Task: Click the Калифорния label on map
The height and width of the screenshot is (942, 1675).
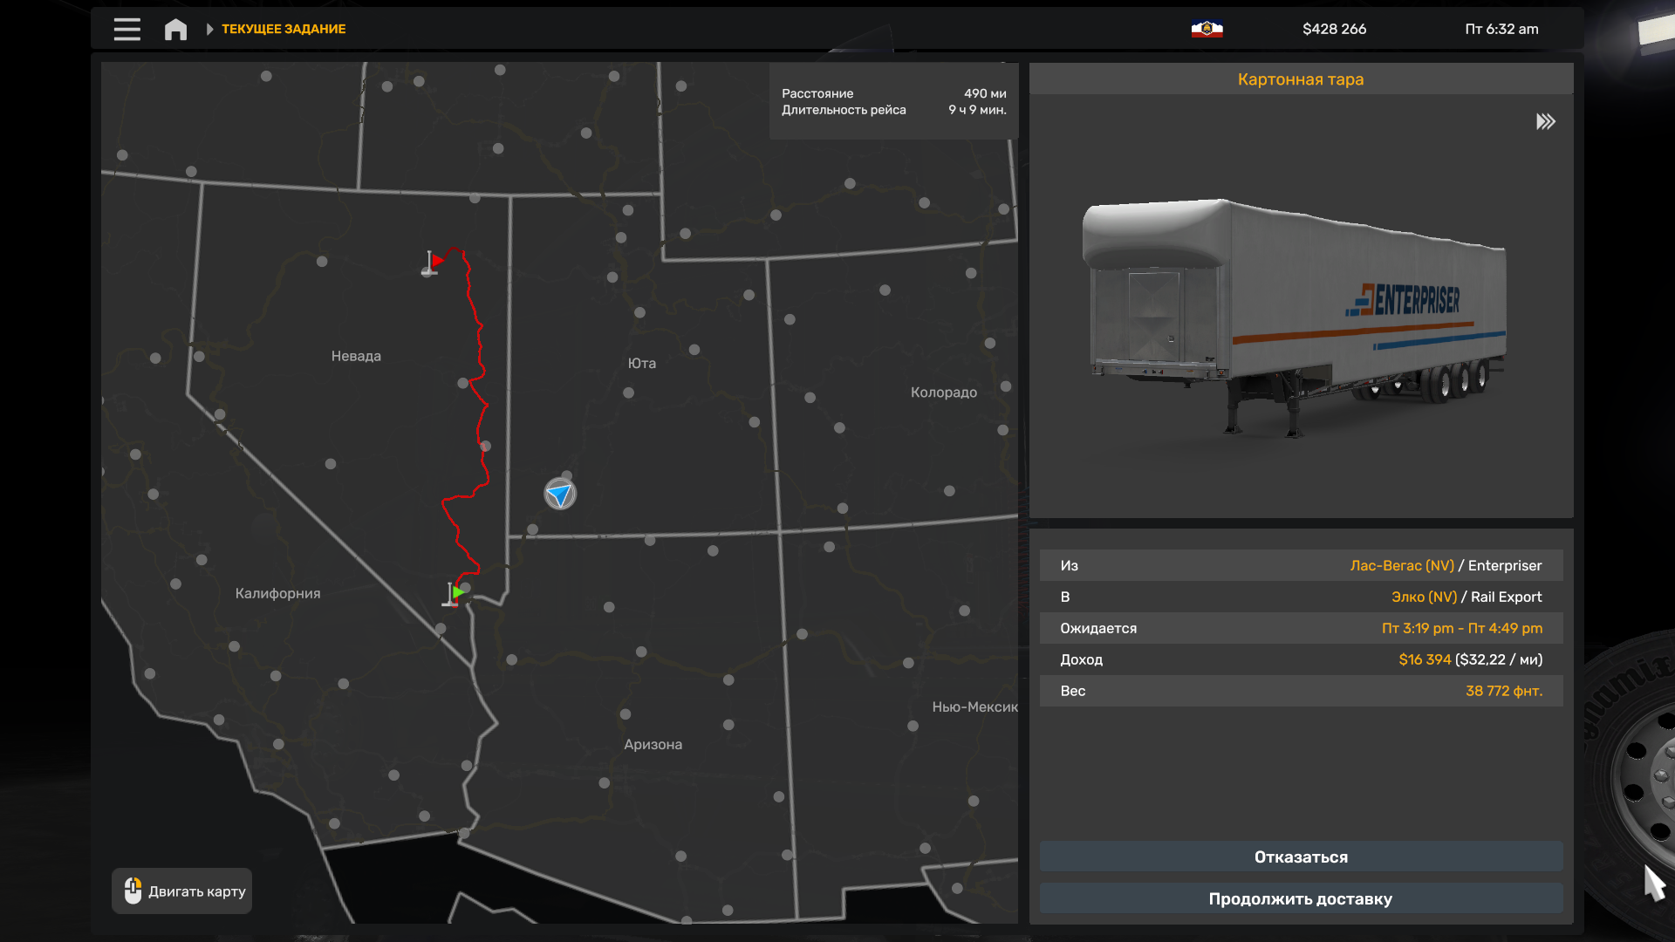Action: coord(277,593)
